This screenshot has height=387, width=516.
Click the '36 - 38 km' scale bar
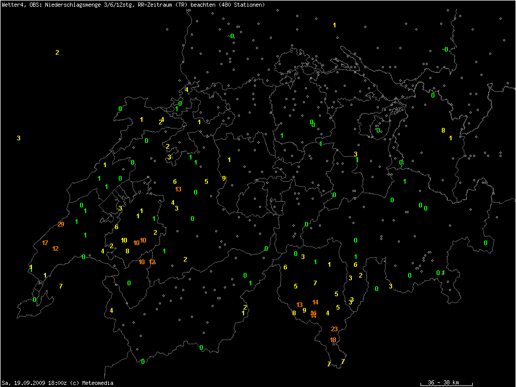[446, 383]
